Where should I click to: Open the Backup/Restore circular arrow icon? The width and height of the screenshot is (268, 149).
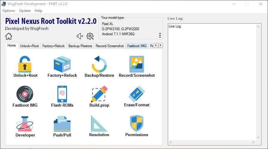point(99,64)
